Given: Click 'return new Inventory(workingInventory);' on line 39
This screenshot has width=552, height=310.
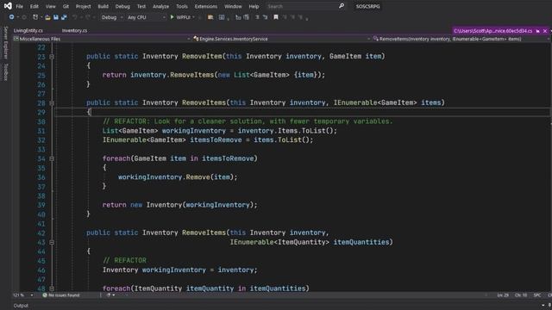Looking at the screenshot, I should pyautogui.click(x=180, y=205).
